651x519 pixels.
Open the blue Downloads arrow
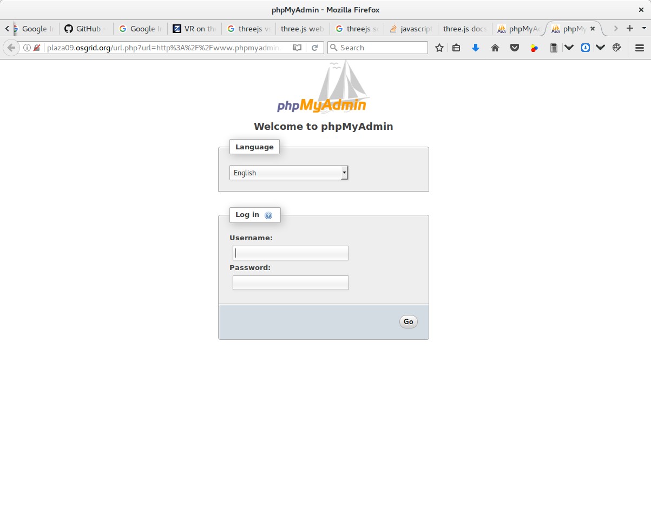point(476,48)
